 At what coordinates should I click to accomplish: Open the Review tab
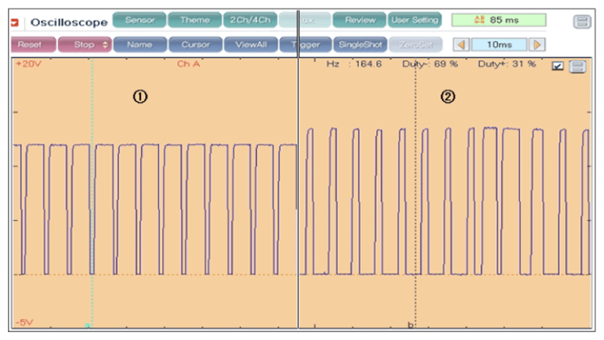click(359, 20)
